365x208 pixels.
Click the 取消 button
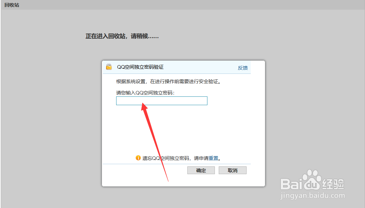[x=232, y=171]
